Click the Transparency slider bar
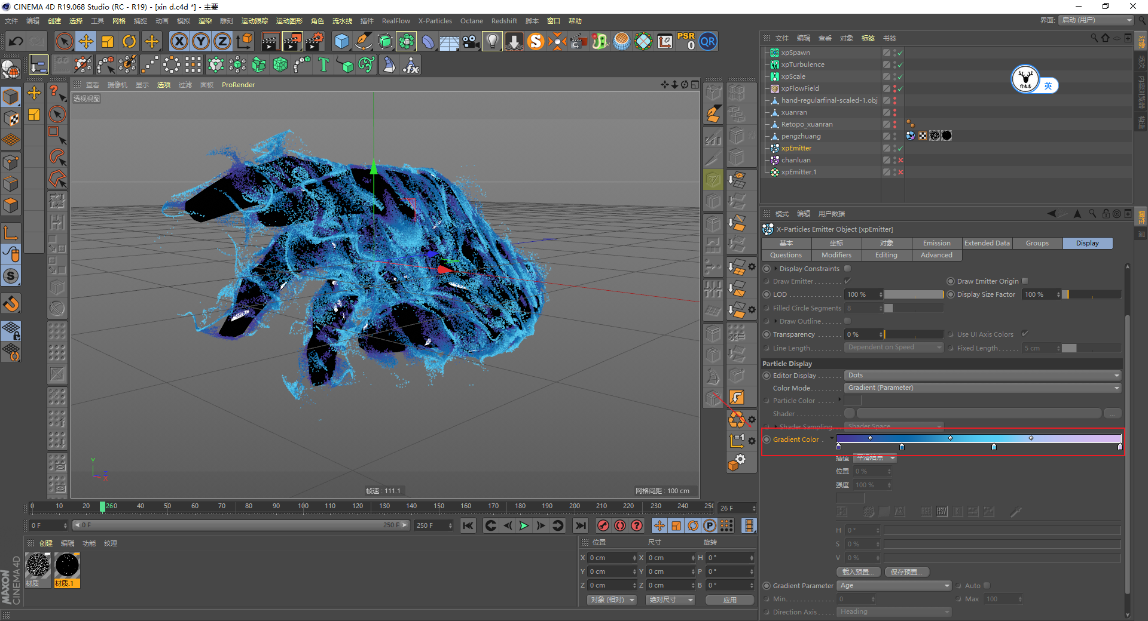This screenshot has height=621, width=1148. click(x=914, y=334)
